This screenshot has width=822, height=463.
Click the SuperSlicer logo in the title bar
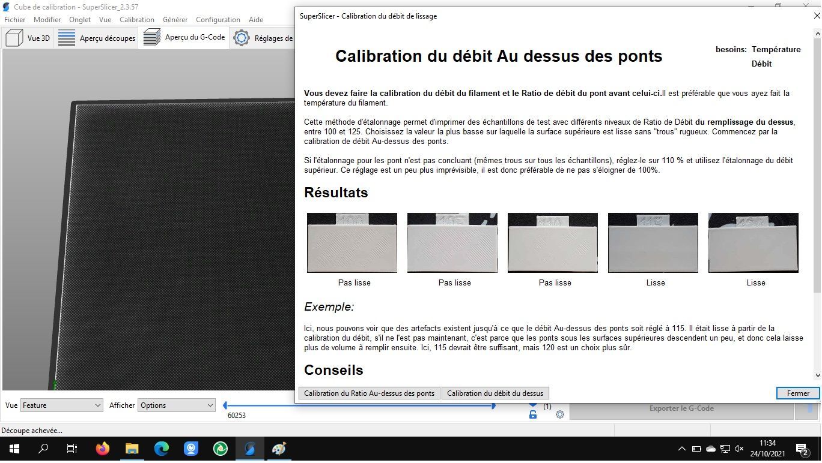(x=7, y=7)
